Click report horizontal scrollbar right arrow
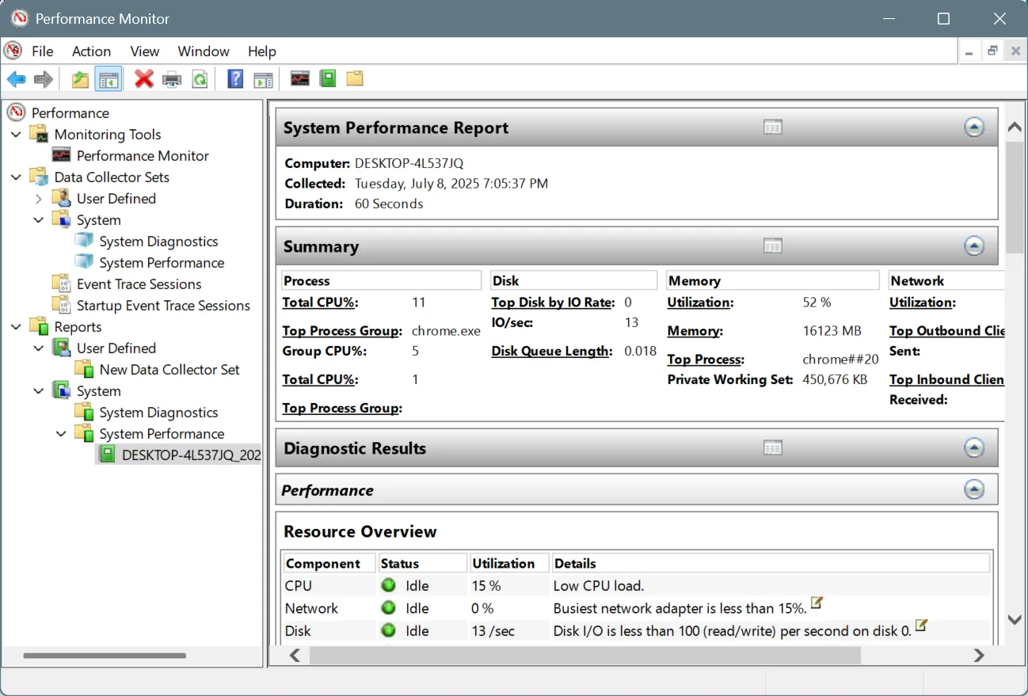The width and height of the screenshot is (1028, 696). tap(979, 655)
